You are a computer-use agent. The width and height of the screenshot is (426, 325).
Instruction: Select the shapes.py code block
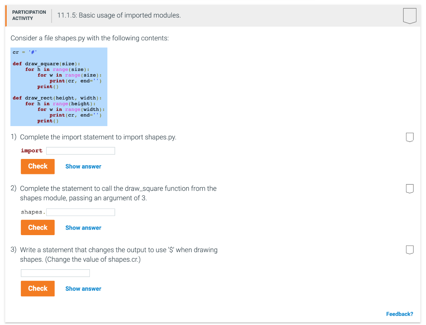pyautogui.click(x=59, y=86)
